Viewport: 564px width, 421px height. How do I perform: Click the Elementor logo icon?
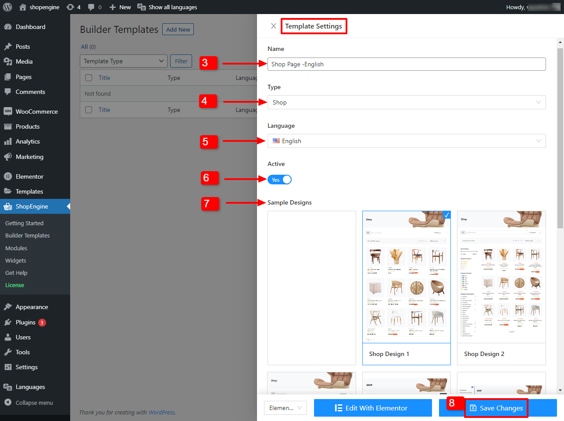pos(8,176)
